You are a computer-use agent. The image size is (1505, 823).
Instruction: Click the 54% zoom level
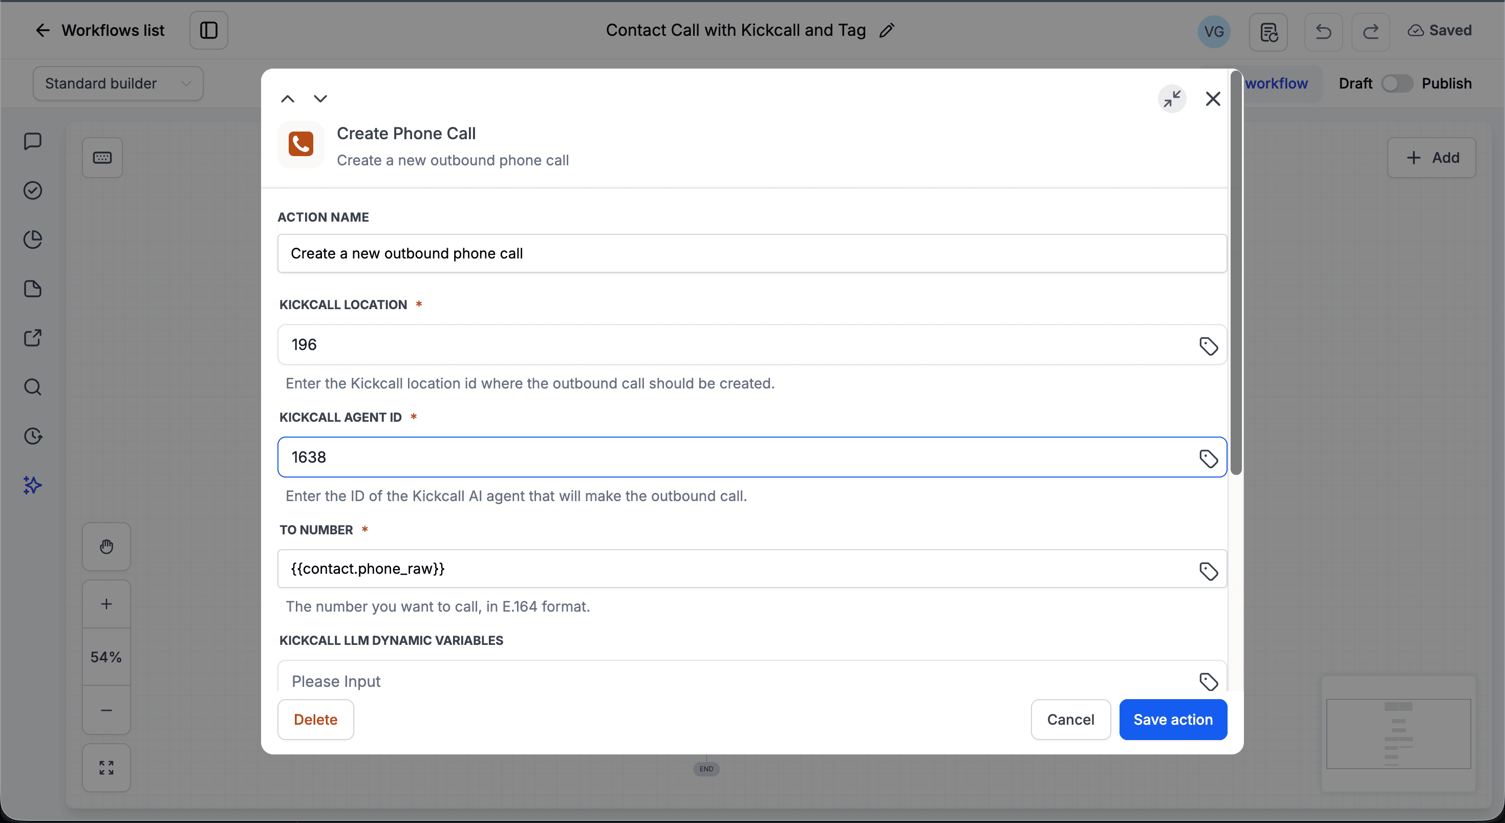click(106, 657)
